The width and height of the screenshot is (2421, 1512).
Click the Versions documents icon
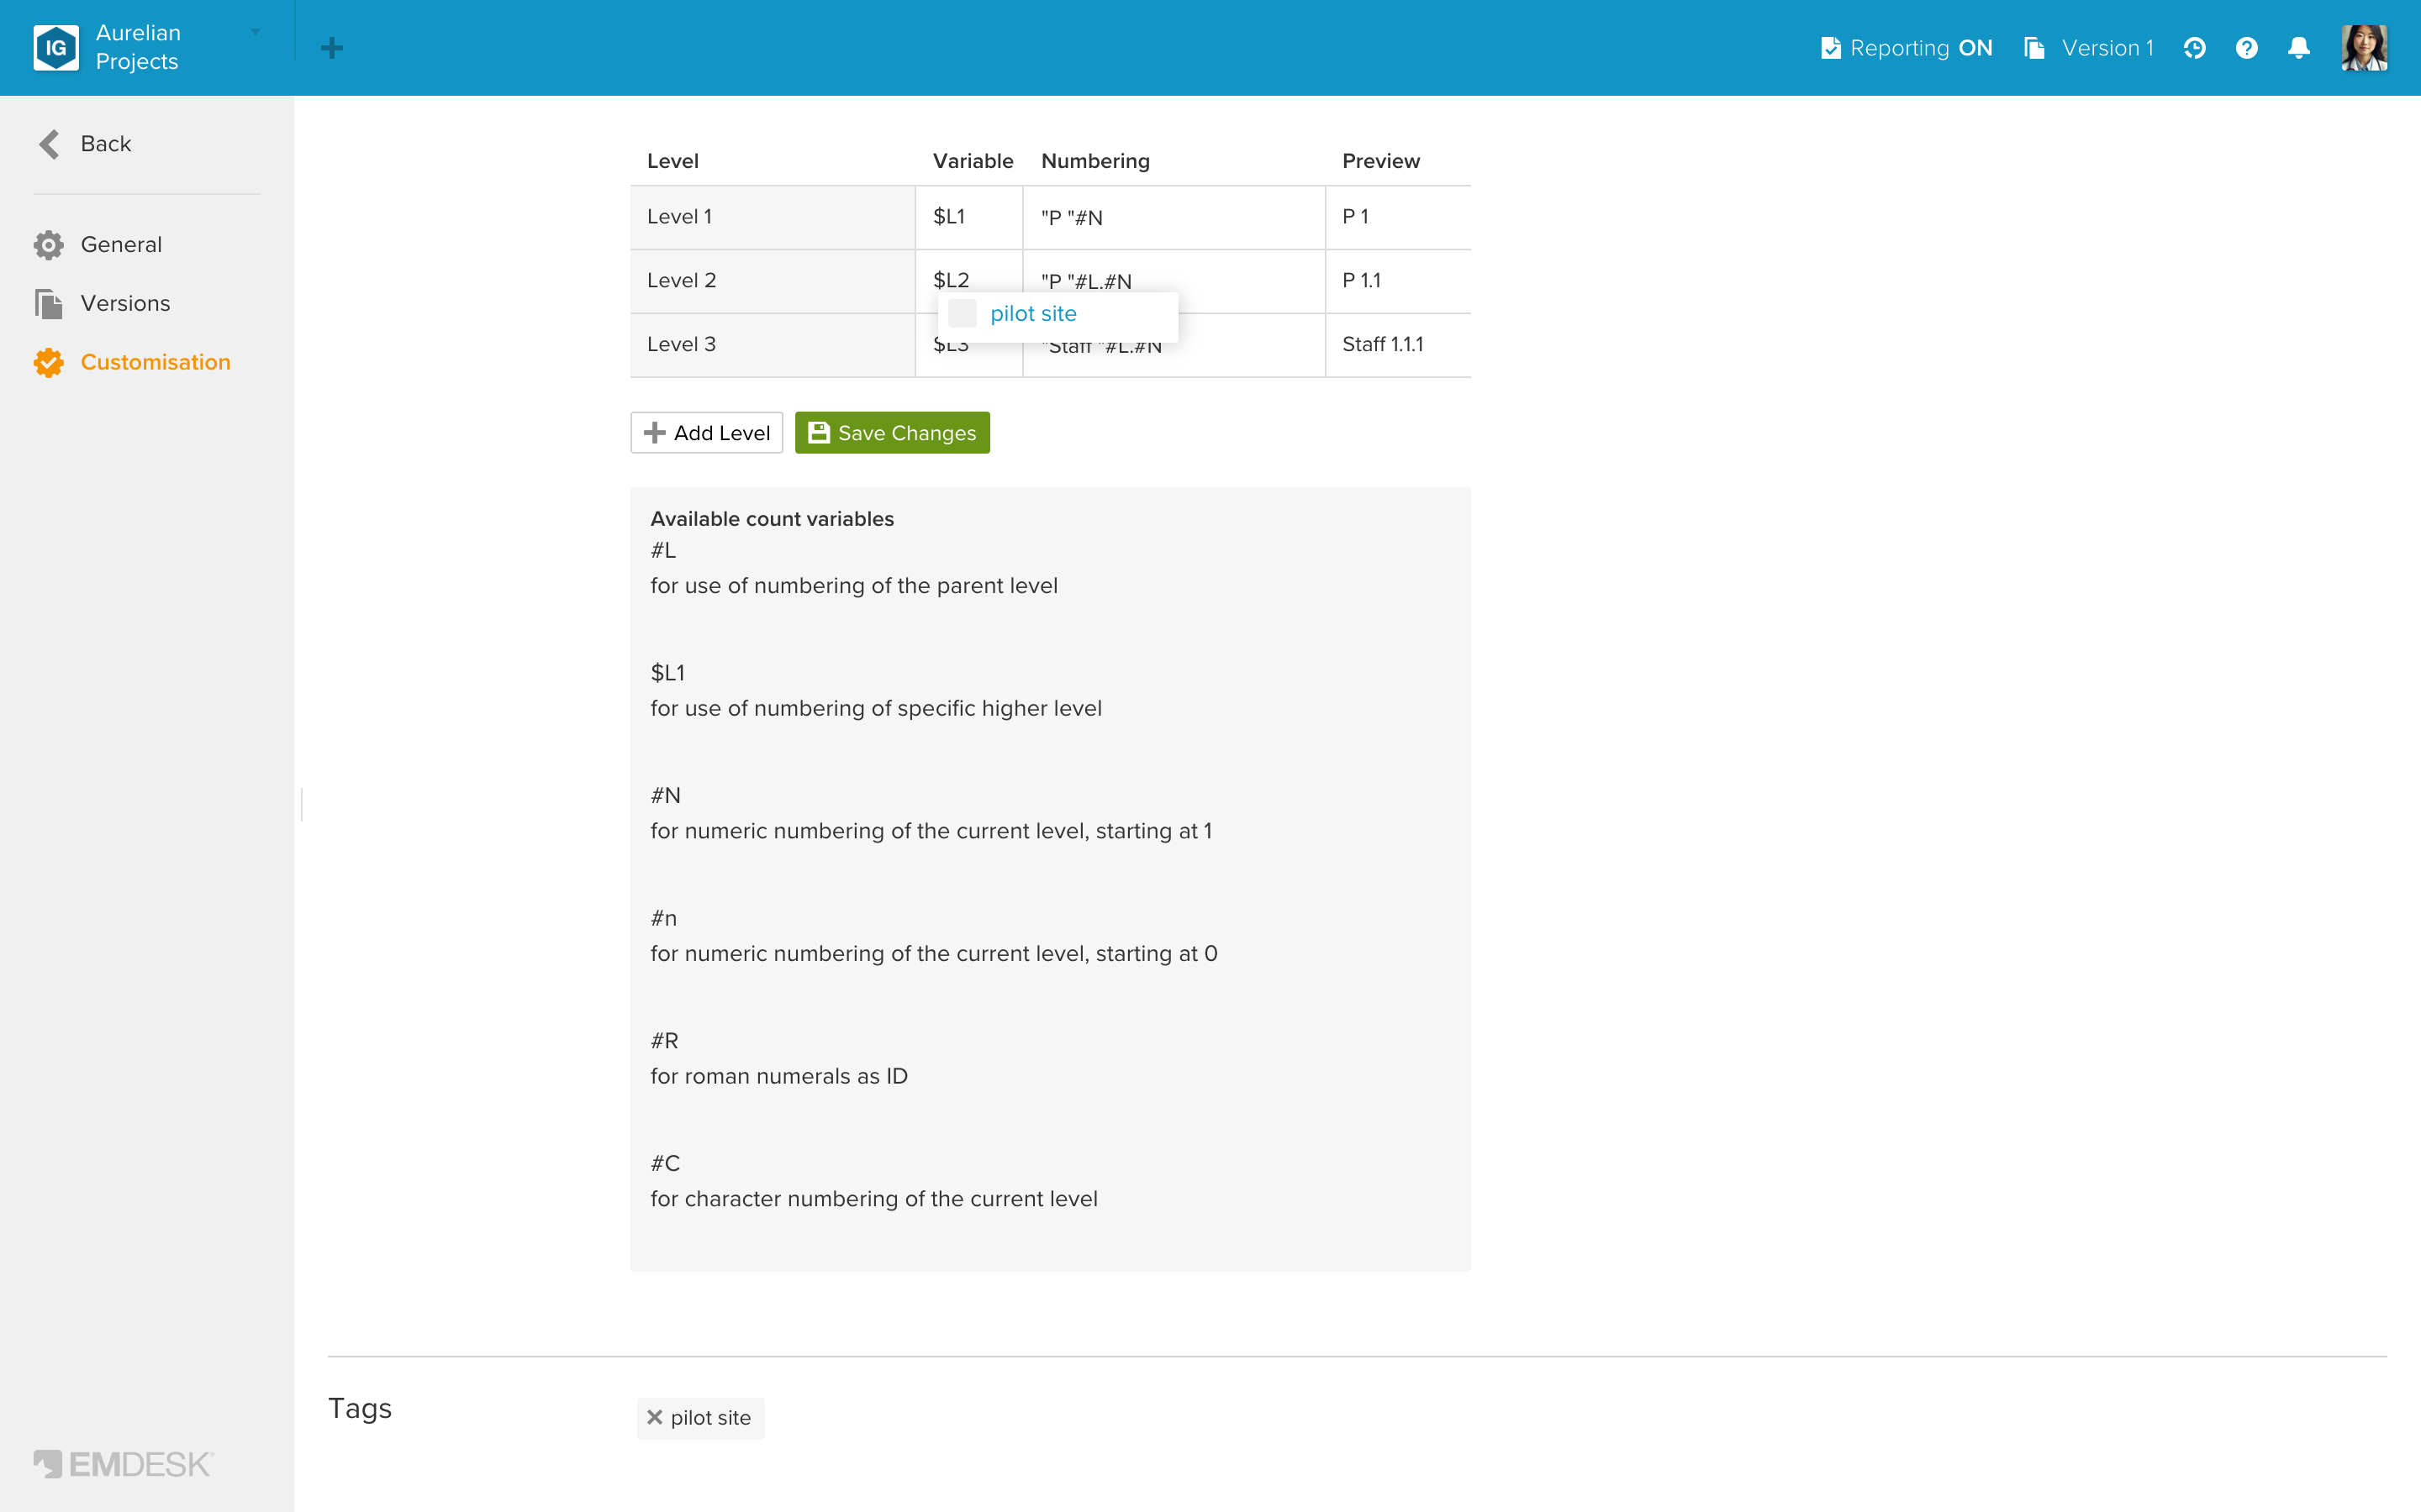pyautogui.click(x=48, y=304)
